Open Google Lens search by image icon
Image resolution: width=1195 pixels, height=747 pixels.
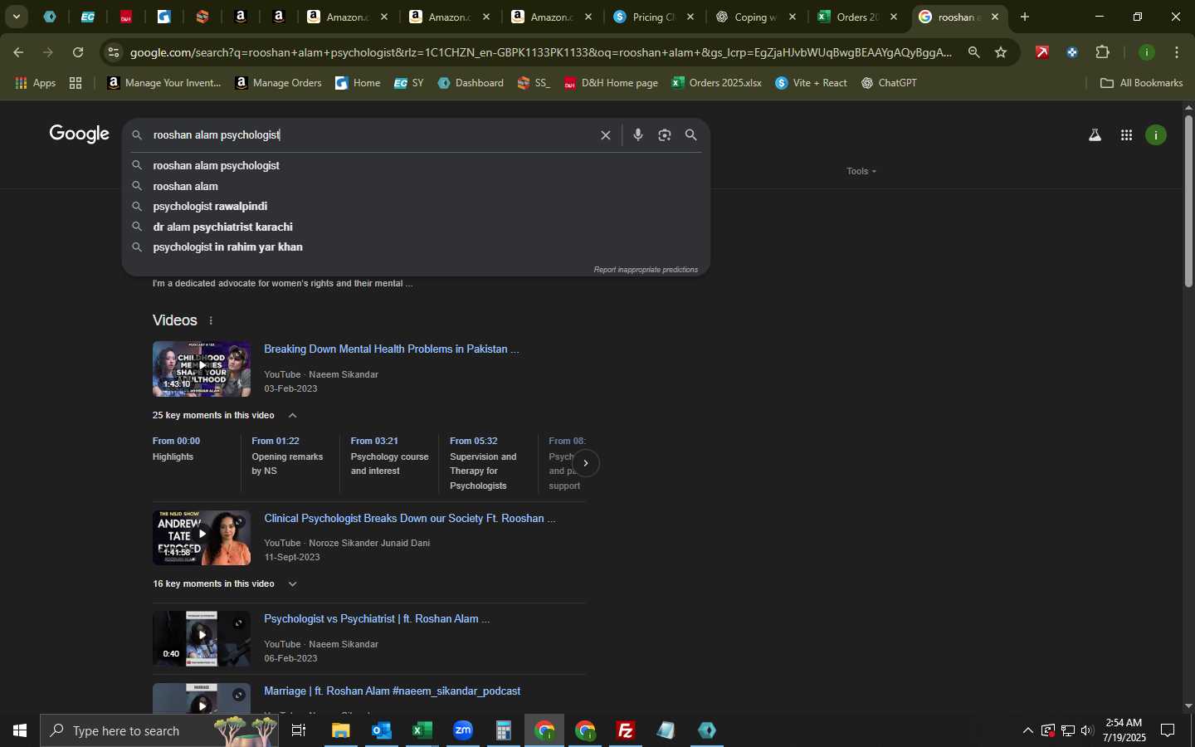pyautogui.click(x=664, y=135)
